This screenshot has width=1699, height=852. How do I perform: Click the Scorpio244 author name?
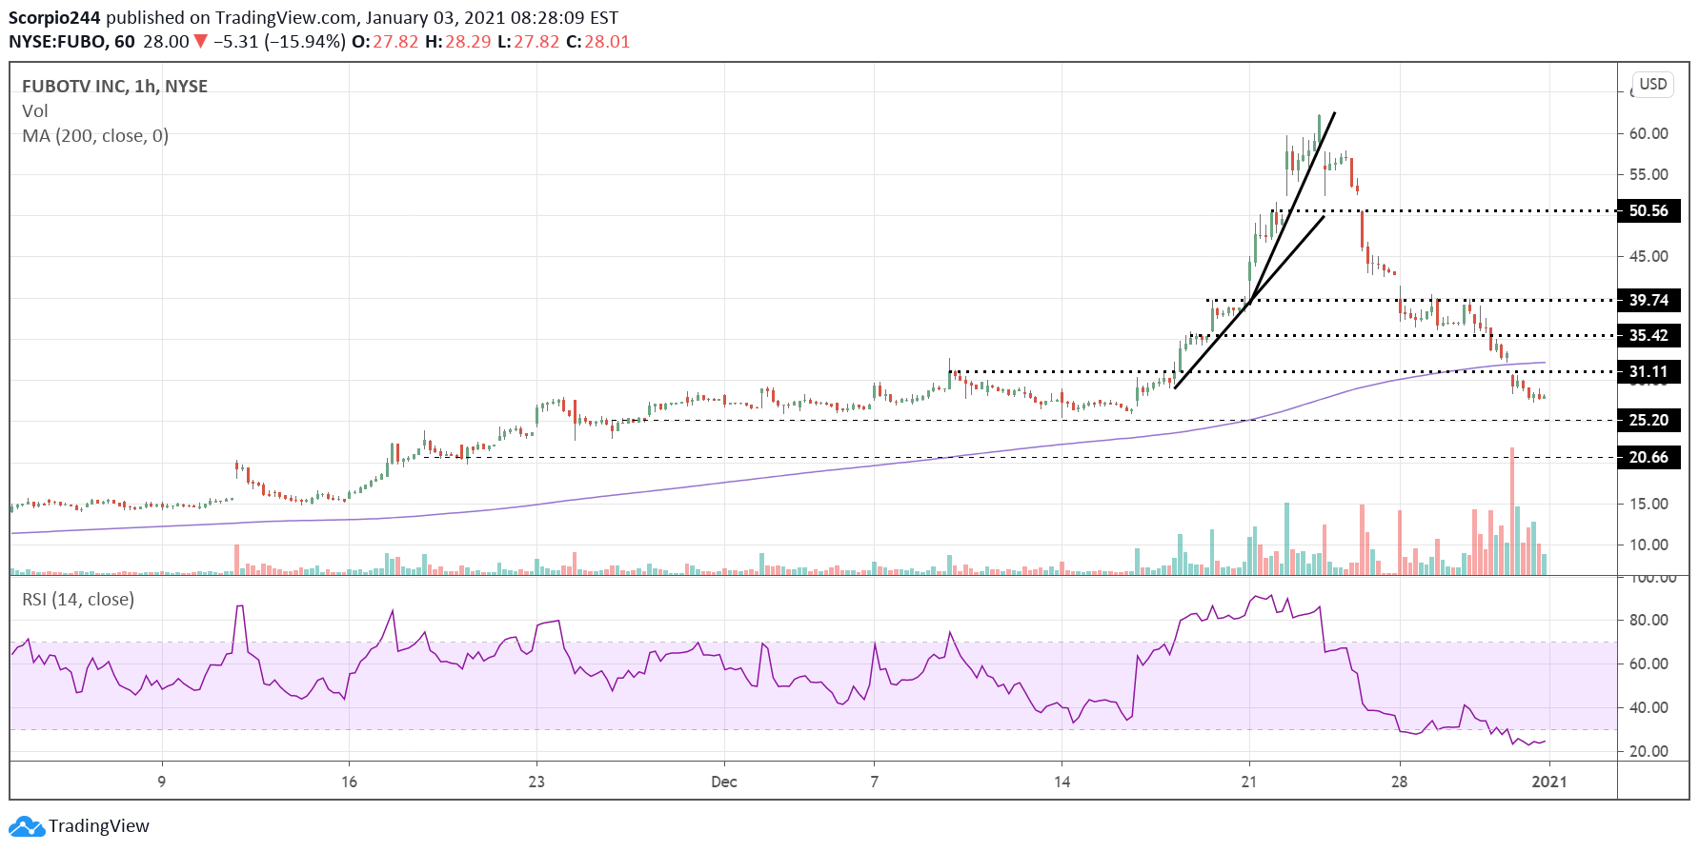coord(54,18)
